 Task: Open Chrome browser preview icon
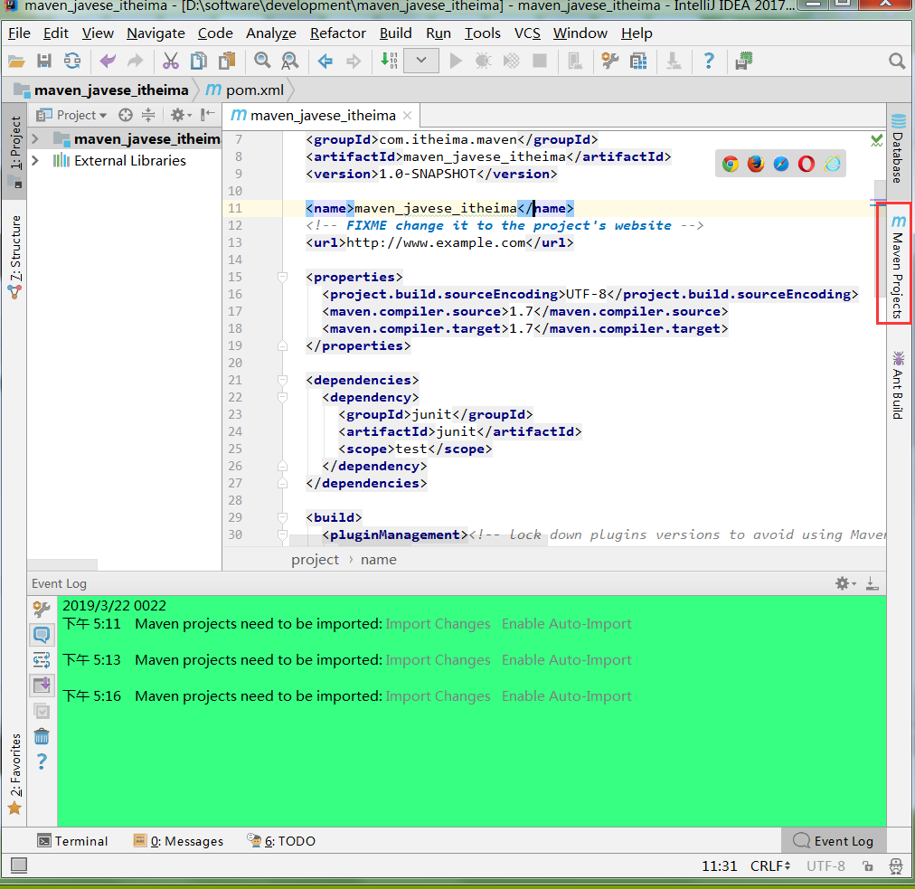point(730,164)
